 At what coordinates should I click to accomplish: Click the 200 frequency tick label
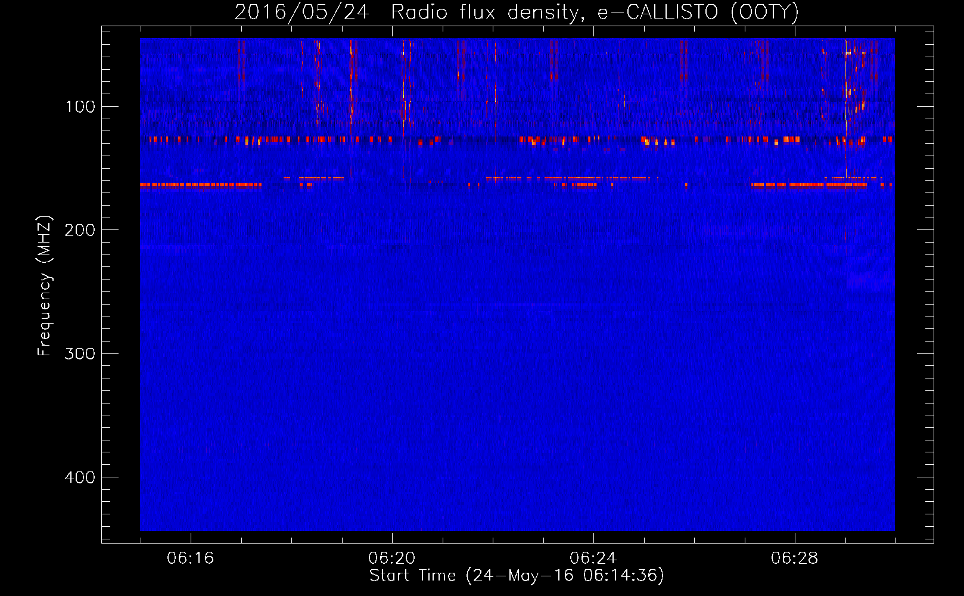point(80,230)
